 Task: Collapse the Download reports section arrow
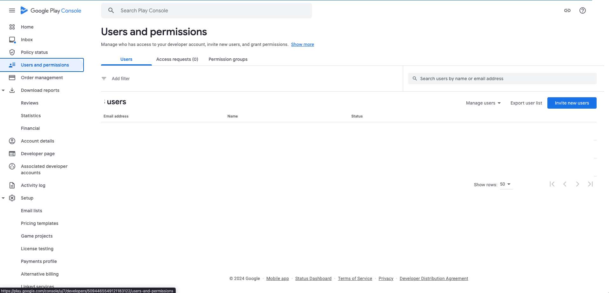coord(3,90)
